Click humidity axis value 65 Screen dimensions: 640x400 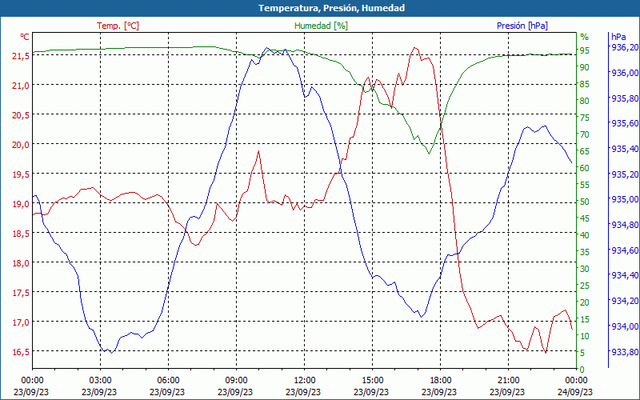click(585, 151)
